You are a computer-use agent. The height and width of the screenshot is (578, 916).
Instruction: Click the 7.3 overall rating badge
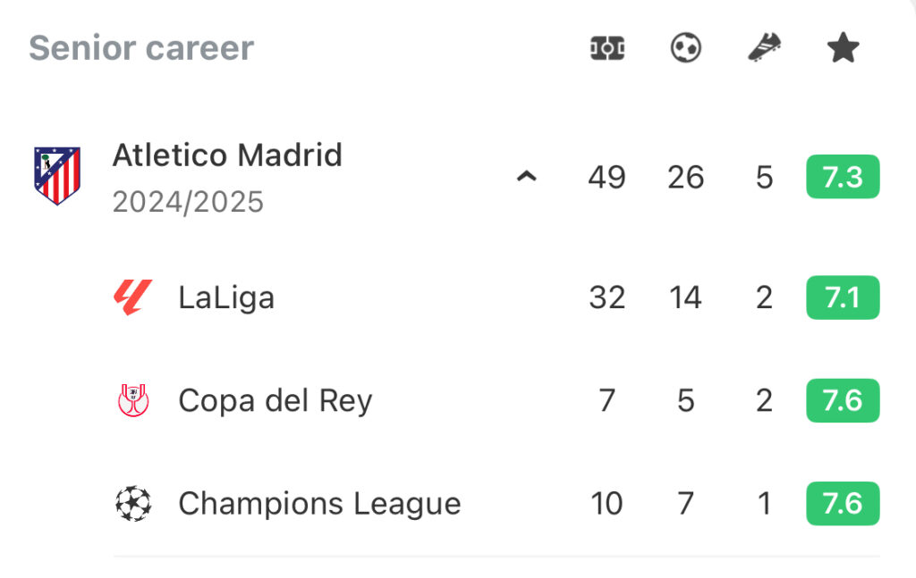843,177
